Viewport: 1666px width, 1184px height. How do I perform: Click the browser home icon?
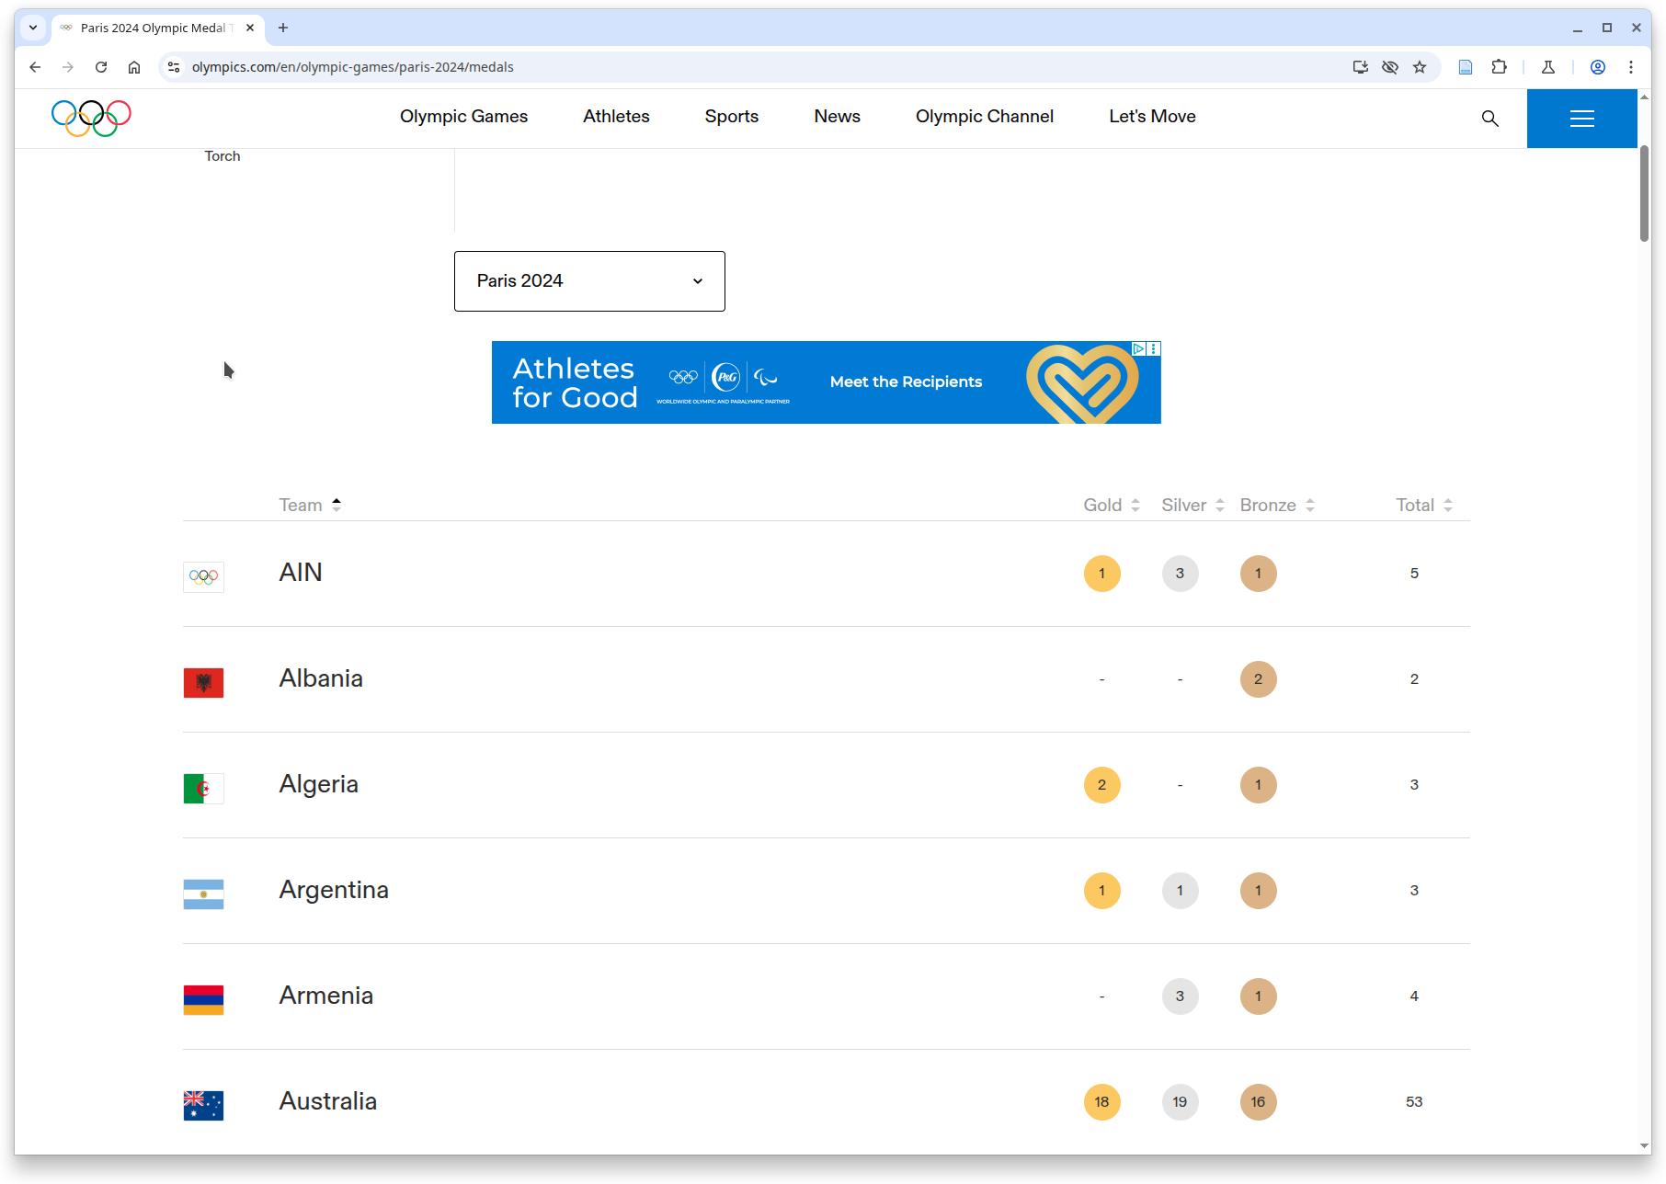pyautogui.click(x=134, y=67)
